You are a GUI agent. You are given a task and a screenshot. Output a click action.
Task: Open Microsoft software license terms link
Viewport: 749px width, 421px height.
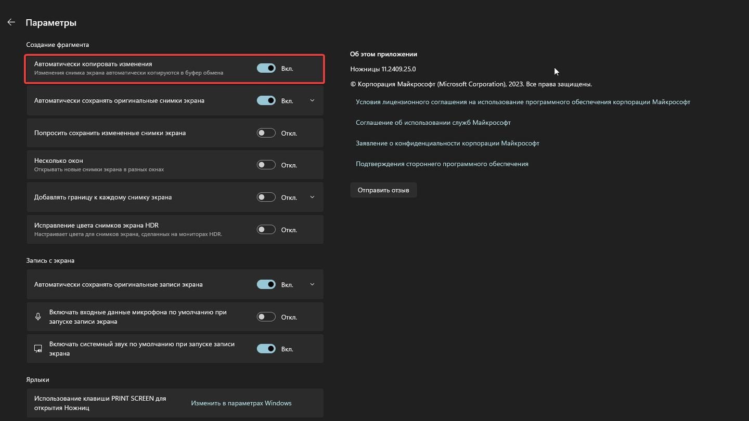tap(523, 102)
